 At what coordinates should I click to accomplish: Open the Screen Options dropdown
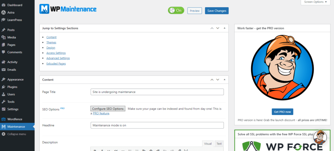(315, 2)
